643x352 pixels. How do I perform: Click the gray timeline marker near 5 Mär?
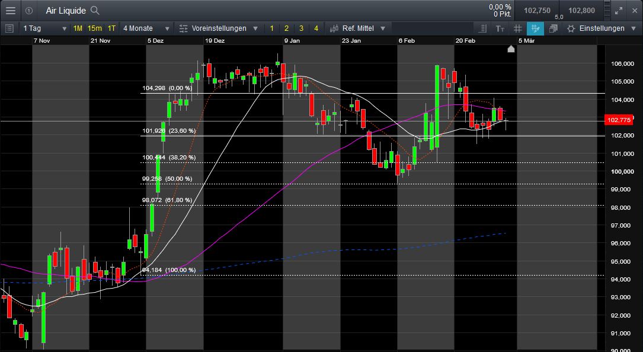[511, 49]
